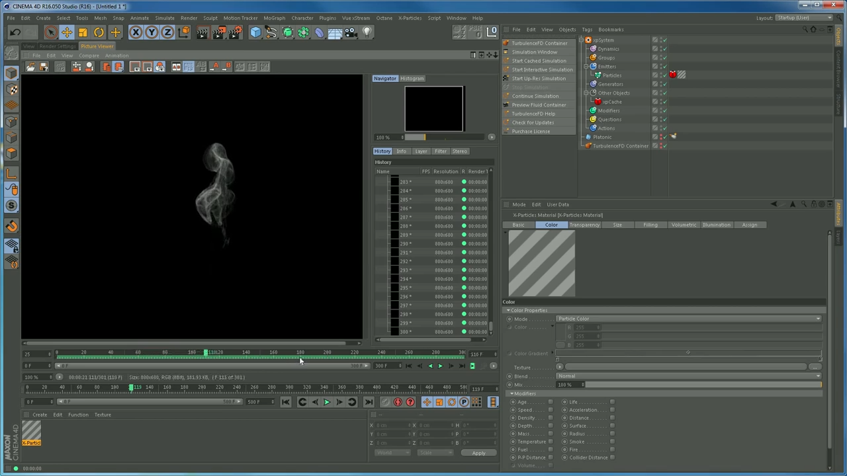Enable the Radius modifier checkbox
The height and width of the screenshot is (476, 847).
click(x=612, y=434)
